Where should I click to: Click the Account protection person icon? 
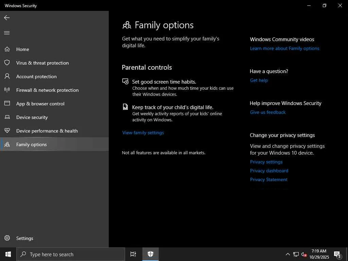(7, 76)
